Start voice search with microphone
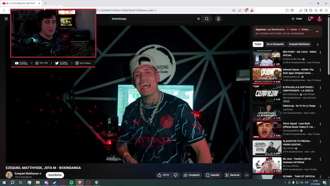Viewport: 330px width, 186px height. (x=218, y=19)
